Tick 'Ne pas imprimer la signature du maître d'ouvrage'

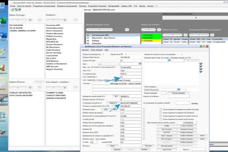coord(161,109)
